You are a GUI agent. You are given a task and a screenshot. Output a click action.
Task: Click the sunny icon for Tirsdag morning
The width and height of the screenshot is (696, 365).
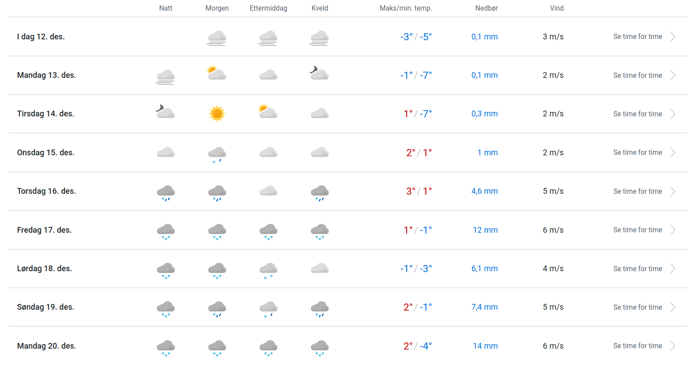click(x=217, y=114)
